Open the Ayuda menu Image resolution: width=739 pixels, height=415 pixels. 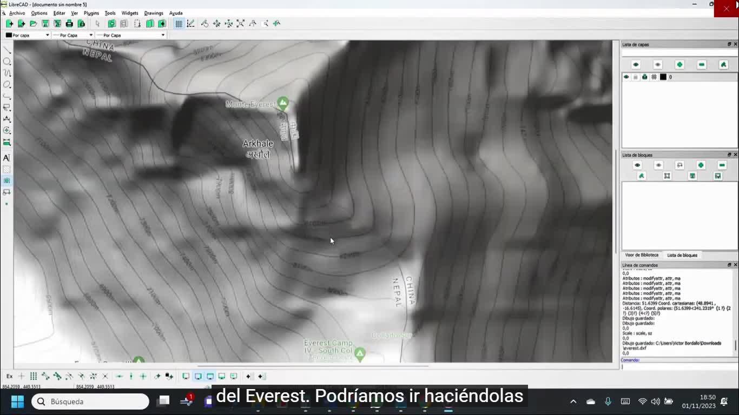(176, 13)
